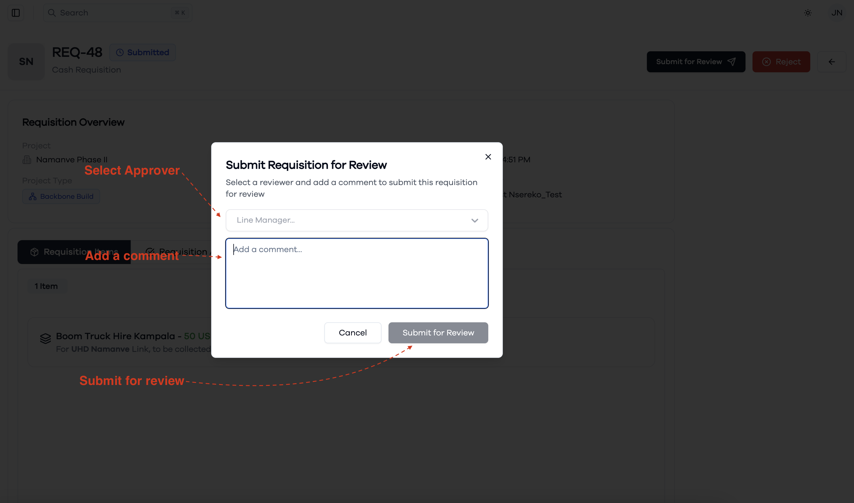Click the search magnifier icon
This screenshot has width=854, height=503.
52,13
